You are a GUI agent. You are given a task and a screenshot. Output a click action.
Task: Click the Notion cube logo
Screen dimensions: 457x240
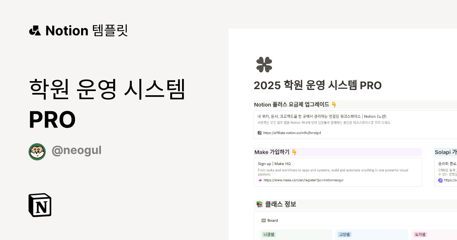(x=40, y=205)
